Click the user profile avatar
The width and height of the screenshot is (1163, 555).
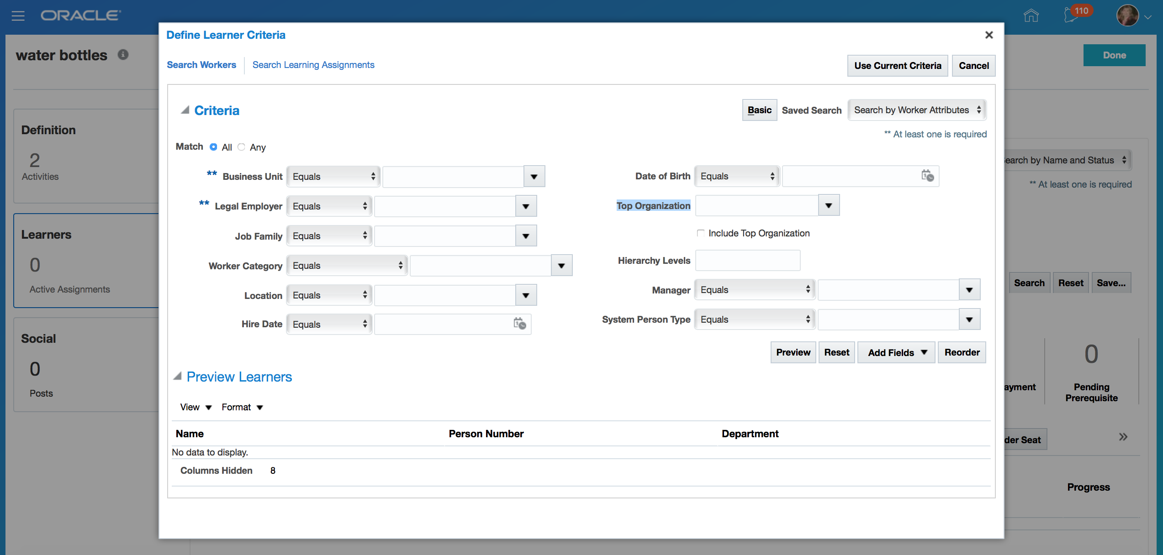click(1127, 16)
